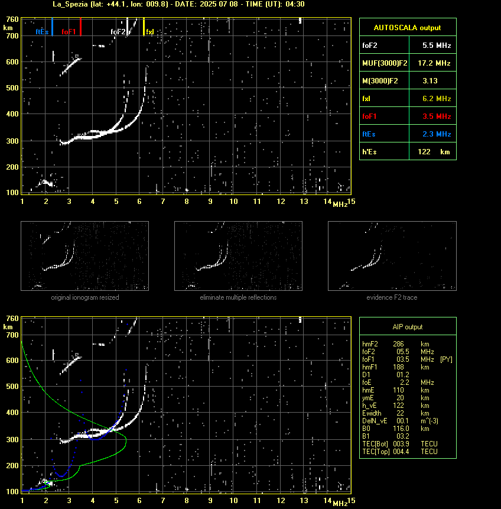This screenshot has width=501, height=509.
Task: Click the TEC[Top] 004.4 TECU row
Action: pyautogui.click(x=400, y=452)
